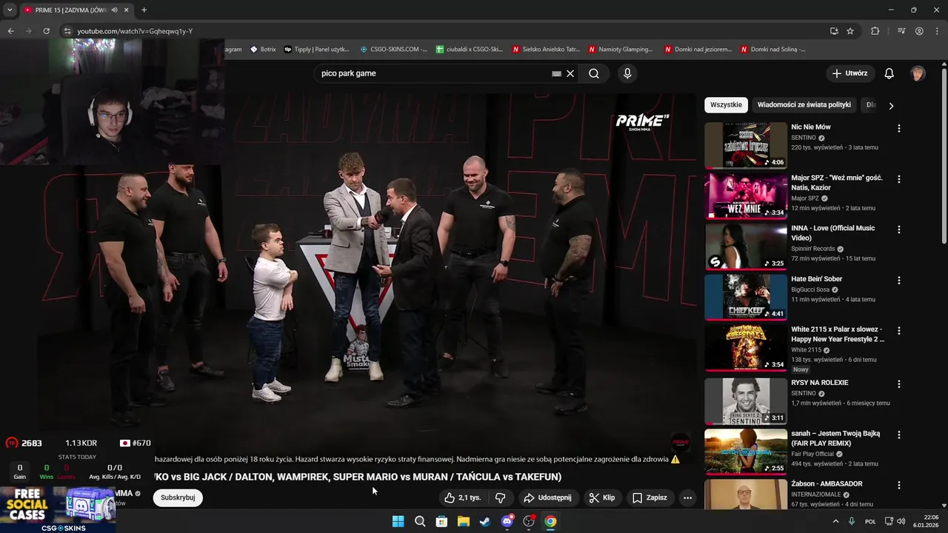
Task: Show hidden system tray icons chevron
Action: coord(835,521)
